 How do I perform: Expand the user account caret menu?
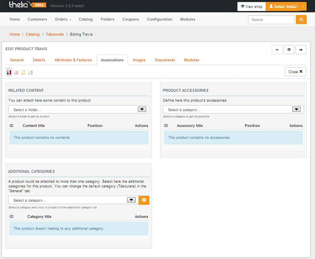(x=303, y=7)
